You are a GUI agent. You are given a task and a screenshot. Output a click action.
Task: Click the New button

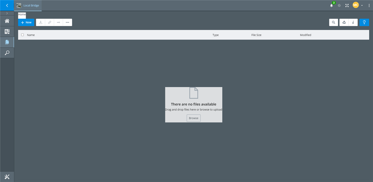click(x=26, y=22)
